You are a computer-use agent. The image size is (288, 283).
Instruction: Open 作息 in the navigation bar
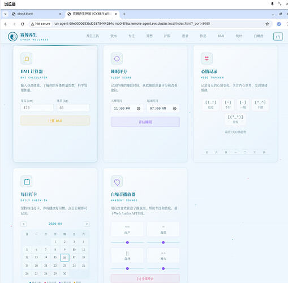[203, 36]
